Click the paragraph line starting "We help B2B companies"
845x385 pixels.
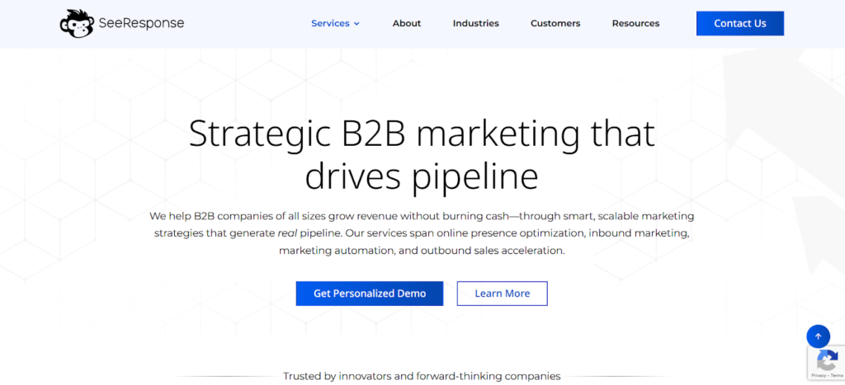click(x=422, y=217)
